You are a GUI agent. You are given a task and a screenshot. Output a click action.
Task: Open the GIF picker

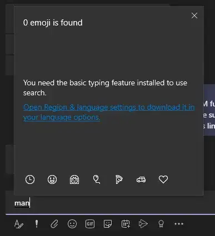click(x=90, y=224)
